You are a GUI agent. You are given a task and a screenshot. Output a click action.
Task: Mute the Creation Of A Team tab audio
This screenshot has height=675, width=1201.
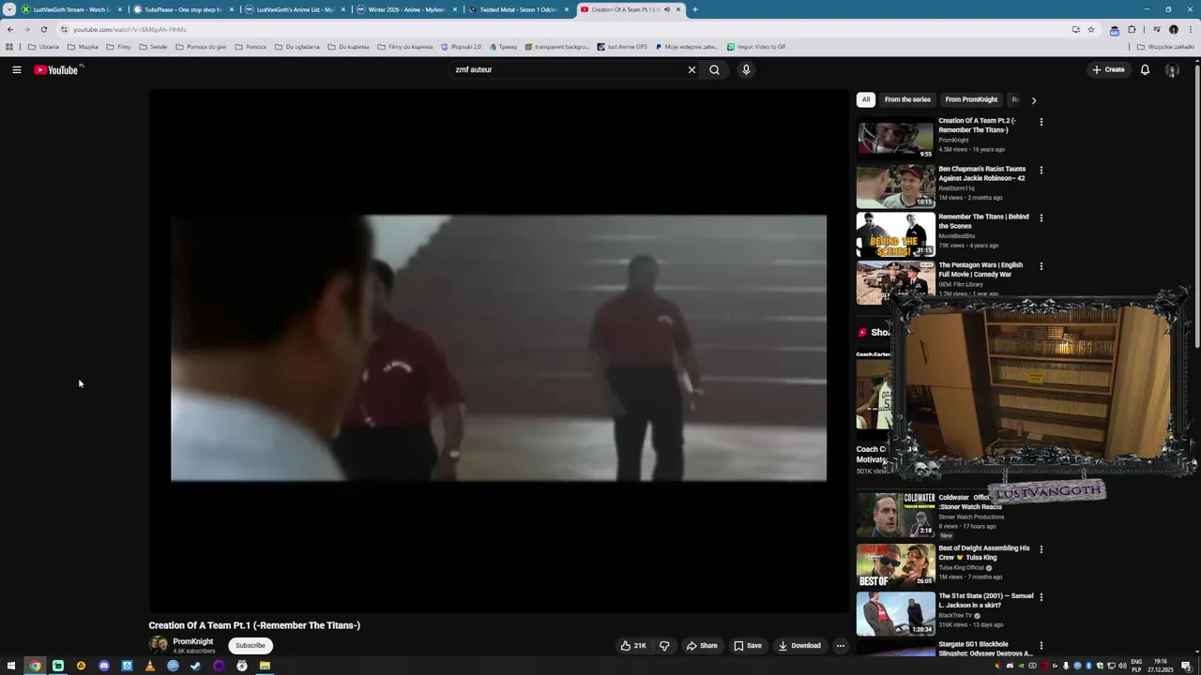click(667, 9)
